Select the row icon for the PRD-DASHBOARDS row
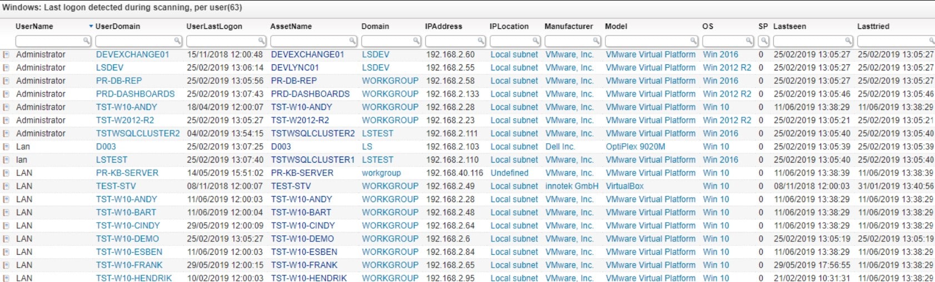The height and width of the screenshot is (282, 935). tap(6, 94)
